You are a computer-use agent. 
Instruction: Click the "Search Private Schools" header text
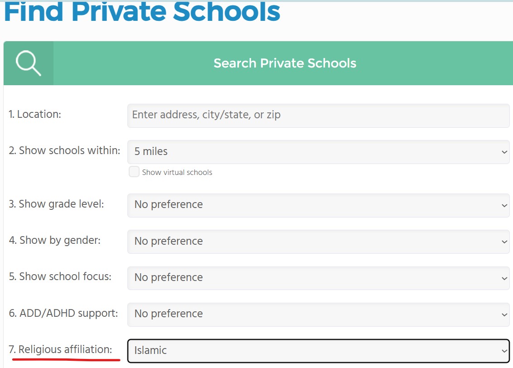(285, 63)
